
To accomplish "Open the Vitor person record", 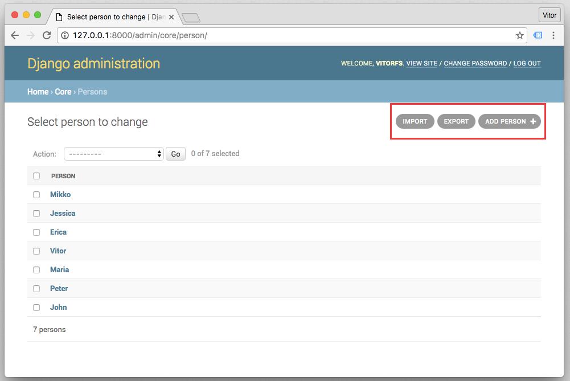I will [x=58, y=251].
